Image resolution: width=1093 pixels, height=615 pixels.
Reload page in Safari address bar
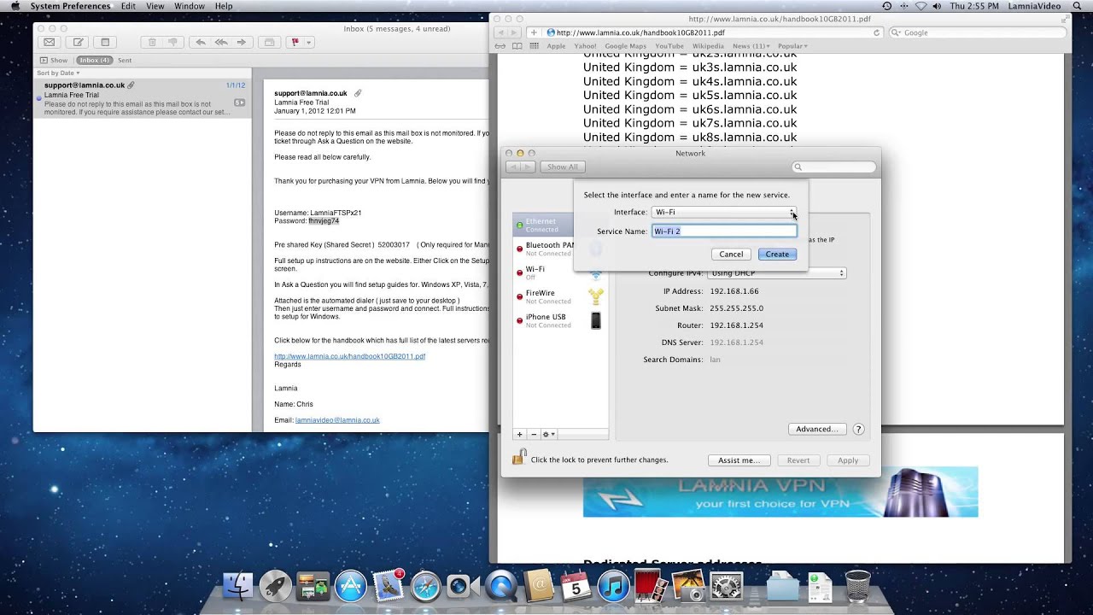coord(876,32)
